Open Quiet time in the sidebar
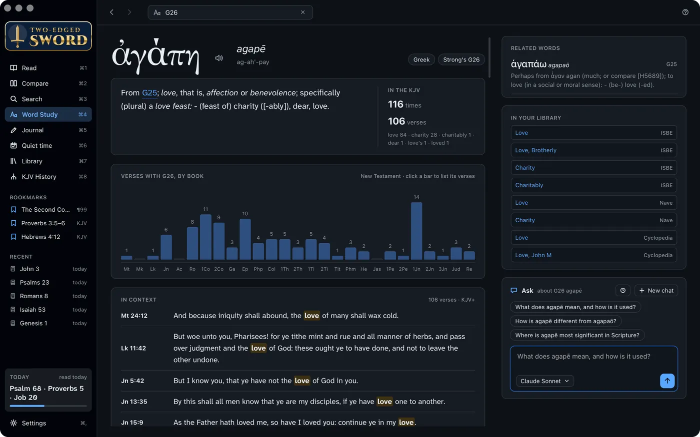The height and width of the screenshot is (437, 700). (x=48, y=145)
